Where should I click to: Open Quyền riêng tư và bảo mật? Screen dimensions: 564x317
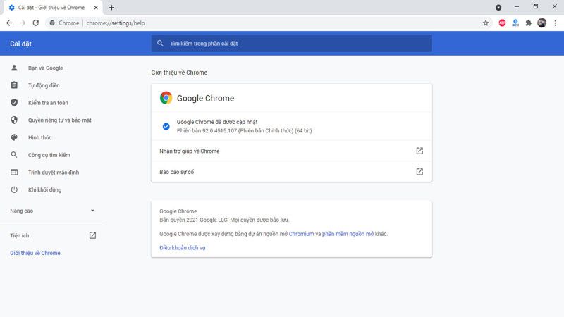pos(60,120)
